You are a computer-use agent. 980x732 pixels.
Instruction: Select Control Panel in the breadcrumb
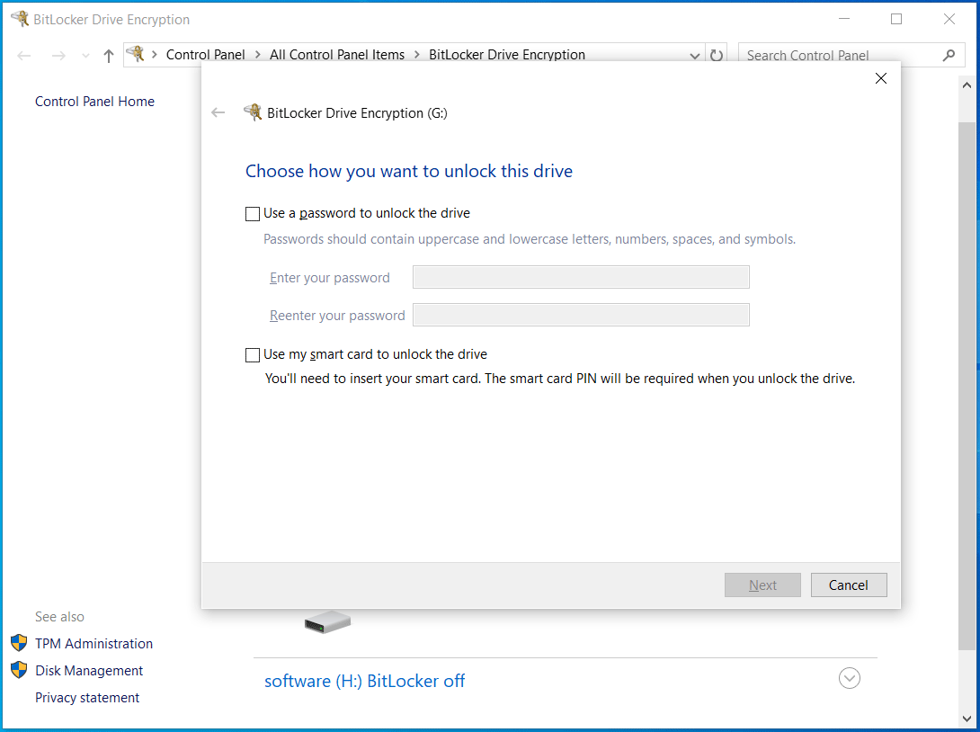(x=206, y=55)
